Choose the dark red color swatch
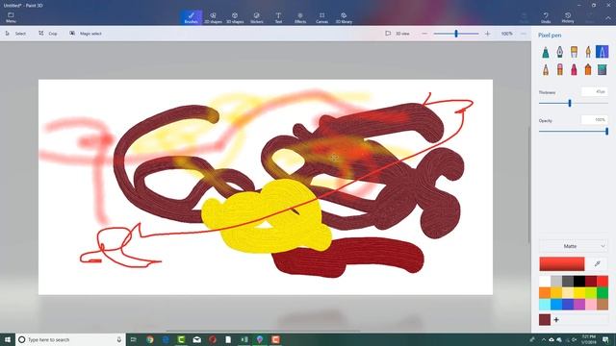Image resolution: width=616 pixels, height=346 pixels. click(x=591, y=281)
